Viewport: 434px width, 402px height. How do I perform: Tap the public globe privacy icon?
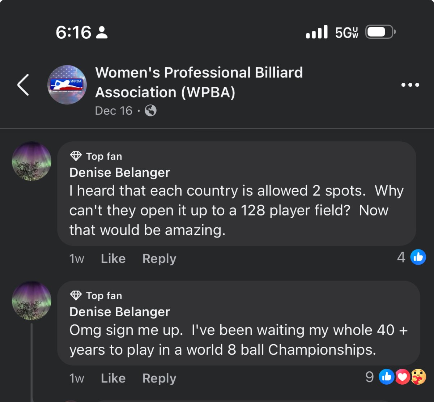point(150,111)
